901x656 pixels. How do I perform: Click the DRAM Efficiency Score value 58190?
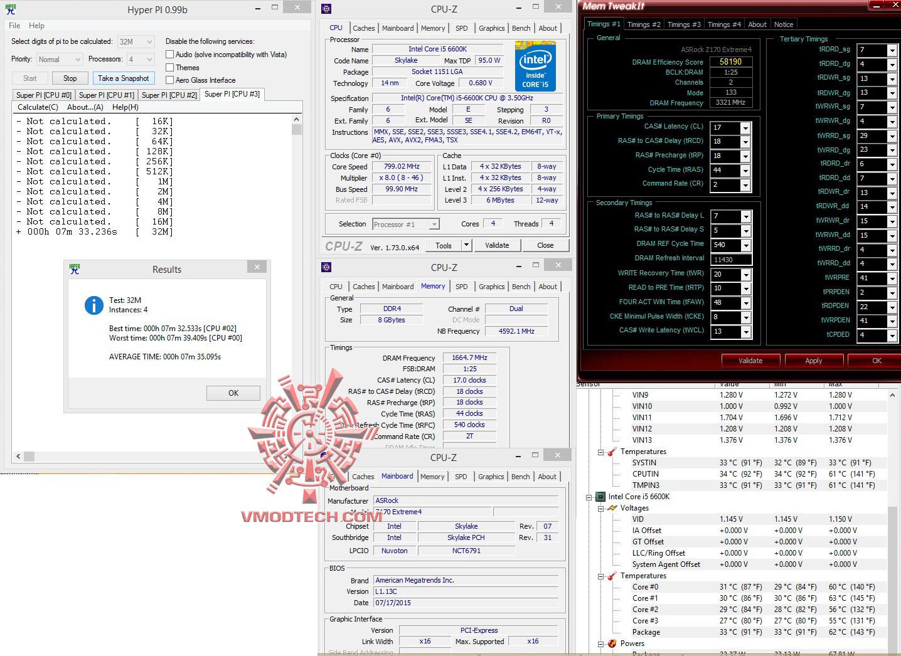click(731, 61)
